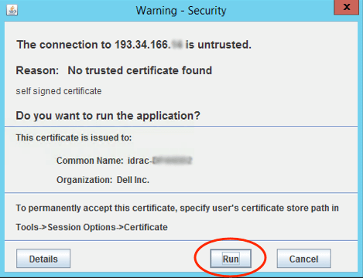Close the Warning - Security dialog
363x278 pixels.
347,7
